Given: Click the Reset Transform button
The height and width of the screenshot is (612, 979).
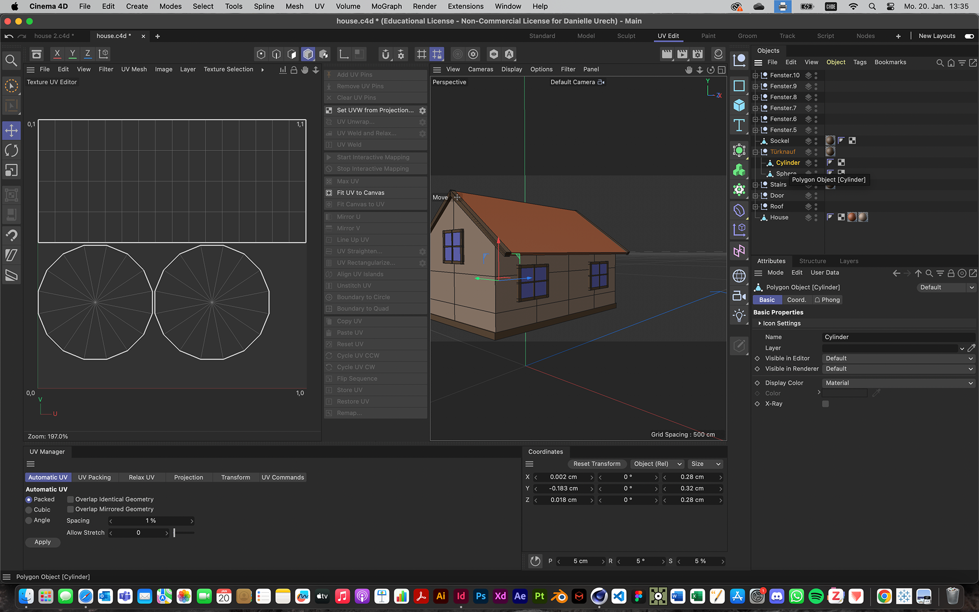Looking at the screenshot, I should point(597,464).
